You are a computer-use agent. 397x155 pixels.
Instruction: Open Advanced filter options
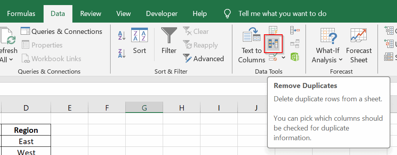pos(203,59)
